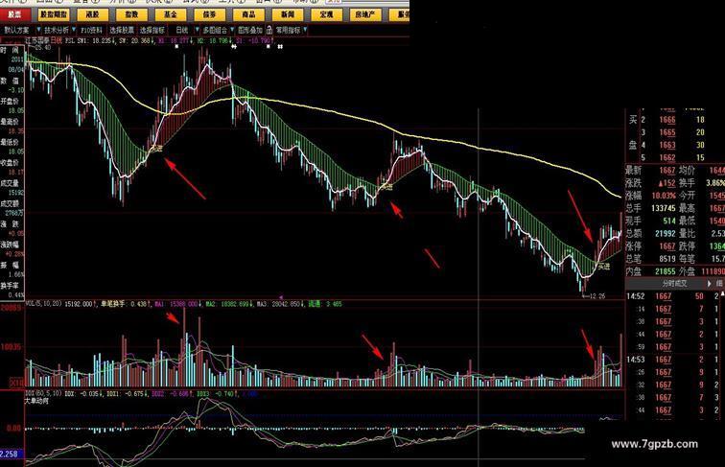
Task: Click the 默认方案 toolbar button
Action: (x=17, y=30)
